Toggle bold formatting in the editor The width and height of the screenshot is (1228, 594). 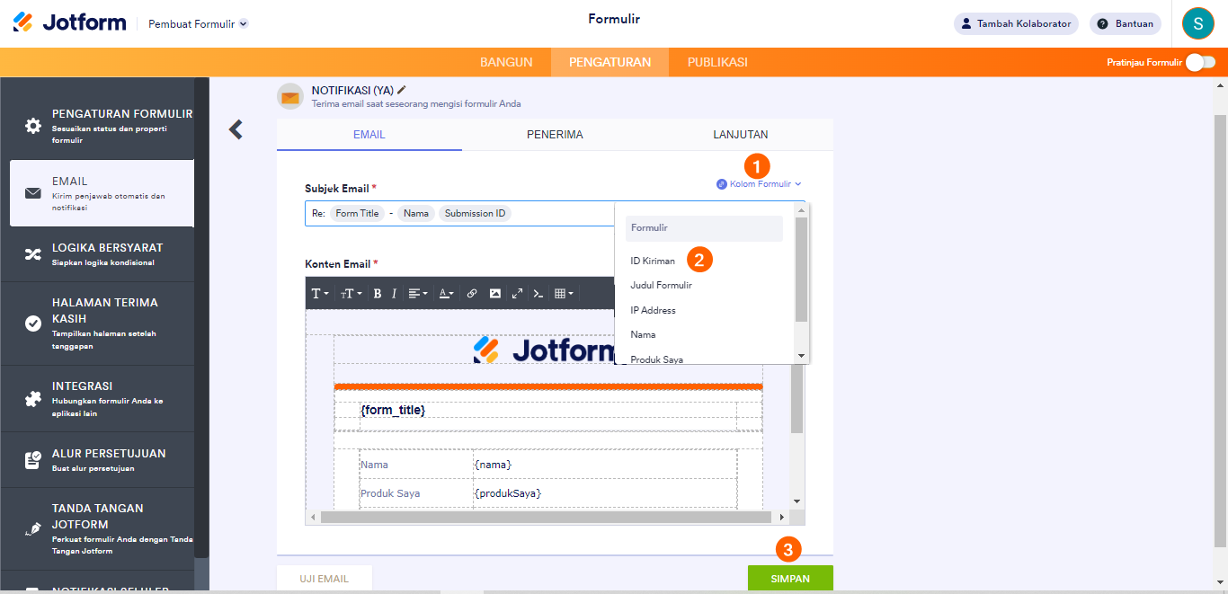click(378, 293)
